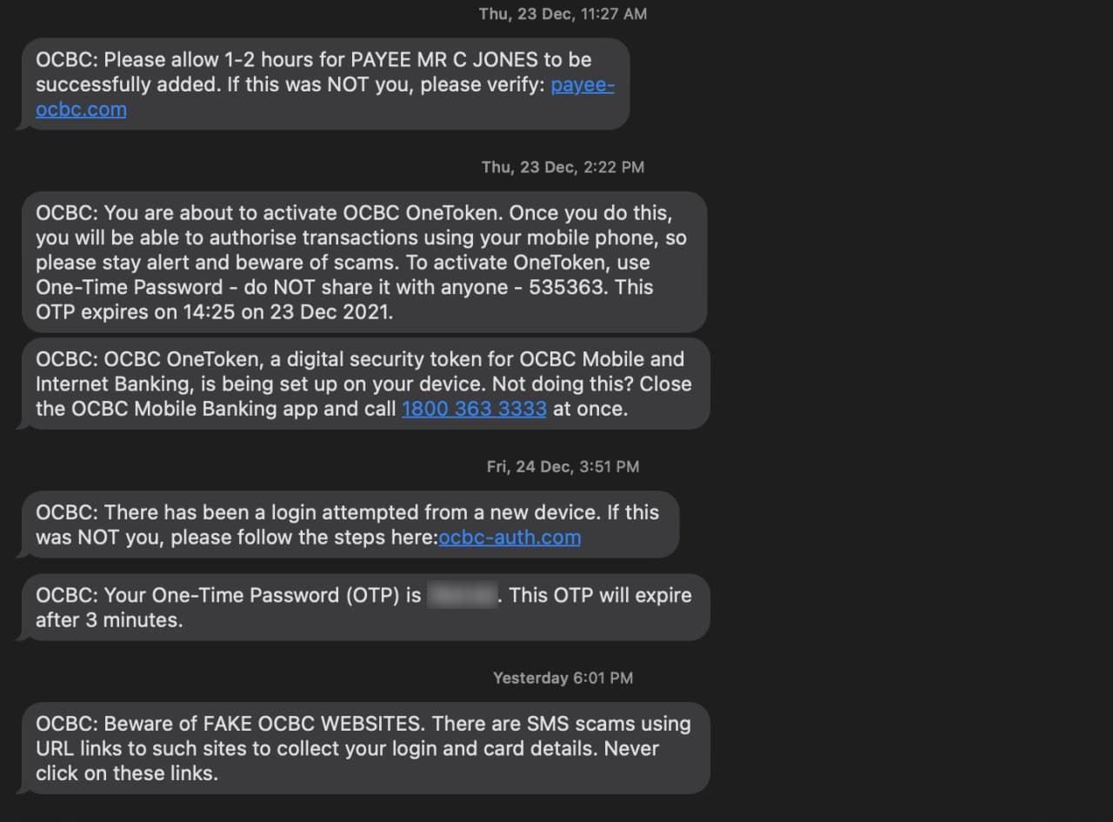The image size is (1113, 822).
Task: Open the ocbc-auth.com link
Action: [x=510, y=538]
